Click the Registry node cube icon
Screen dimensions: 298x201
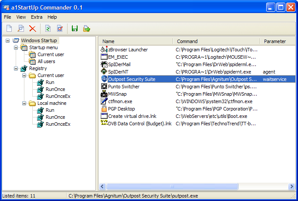tap(24, 68)
